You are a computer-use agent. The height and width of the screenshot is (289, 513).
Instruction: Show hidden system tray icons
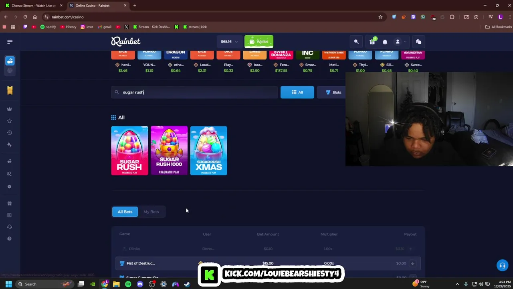point(457,284)
